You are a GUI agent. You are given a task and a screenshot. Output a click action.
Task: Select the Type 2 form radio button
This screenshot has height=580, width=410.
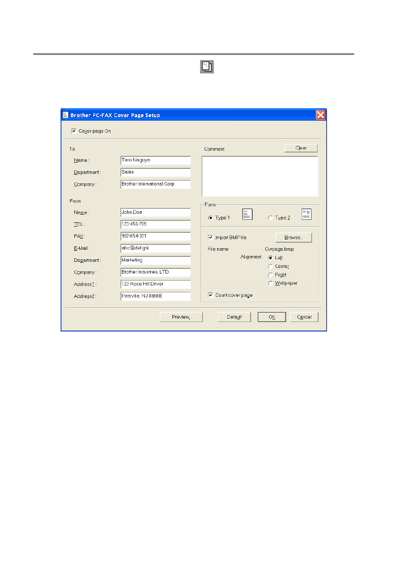(x=270, y=218)
